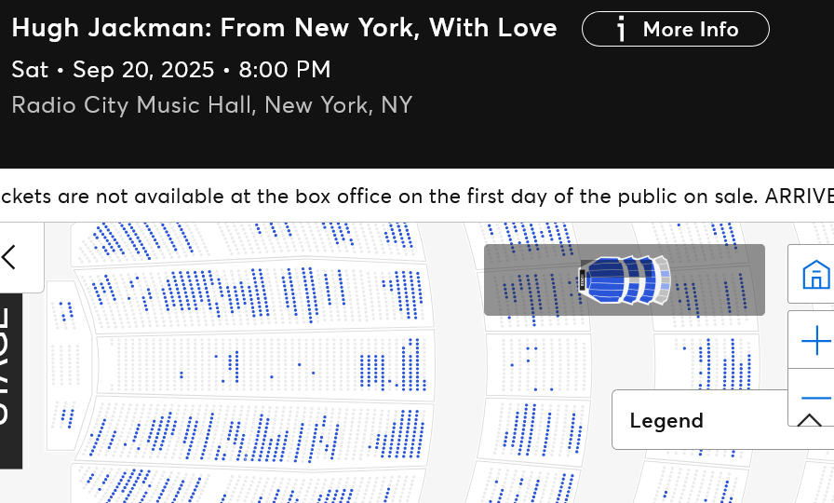This screenshot has height=503, width=834.
Task: Click the time 8:00 PM in the event header
Action: pyautogui.click(x=284, y=70)
